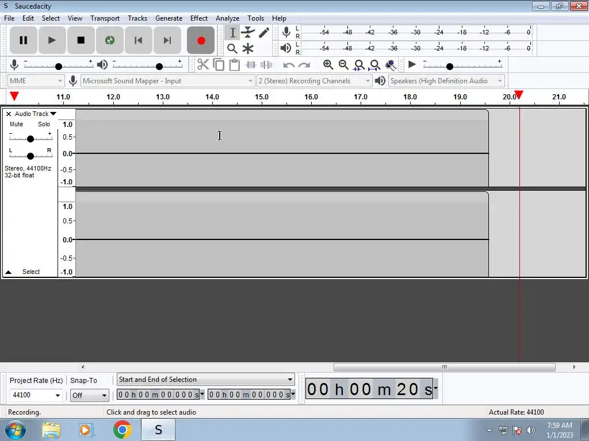
Task: Open the Recording Channels dropdown
Action: point(314,80)
